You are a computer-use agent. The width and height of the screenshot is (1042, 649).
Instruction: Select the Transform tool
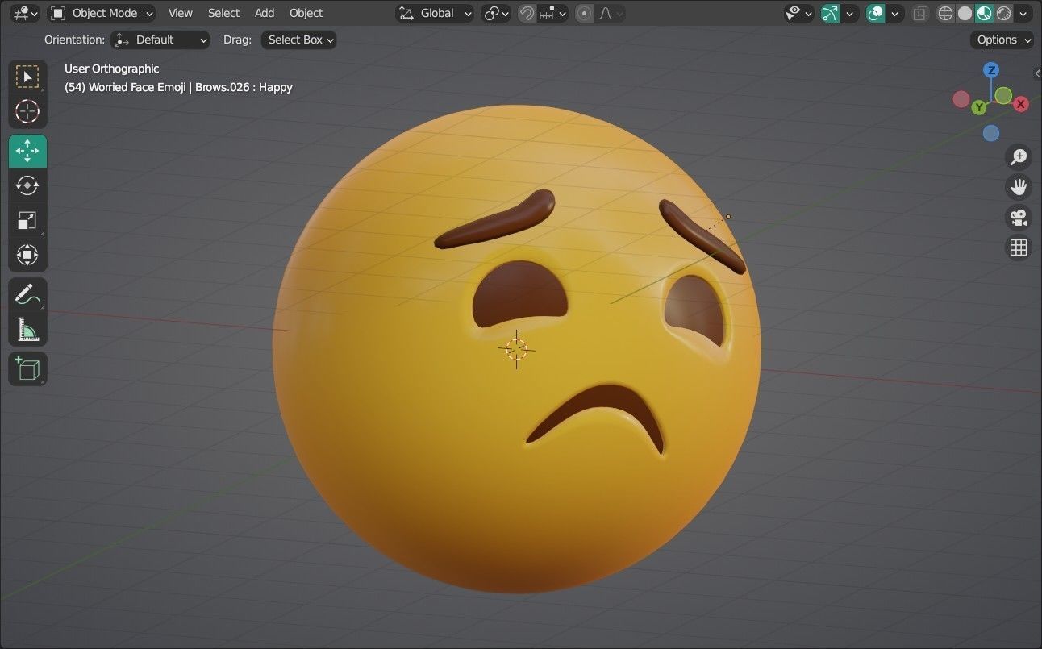pyautogui.click(x=27, y=255)
